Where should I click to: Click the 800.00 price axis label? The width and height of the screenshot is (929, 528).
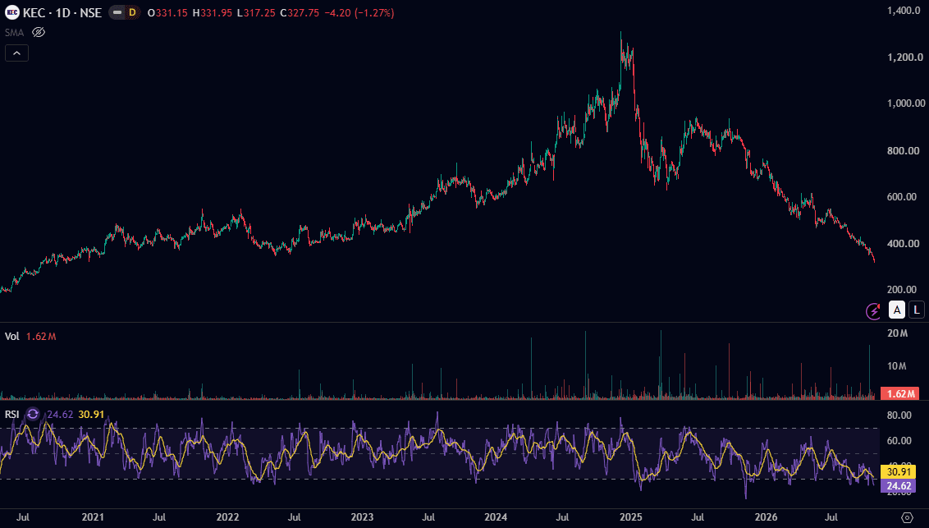pyautogui.click(x=903, y=150)
